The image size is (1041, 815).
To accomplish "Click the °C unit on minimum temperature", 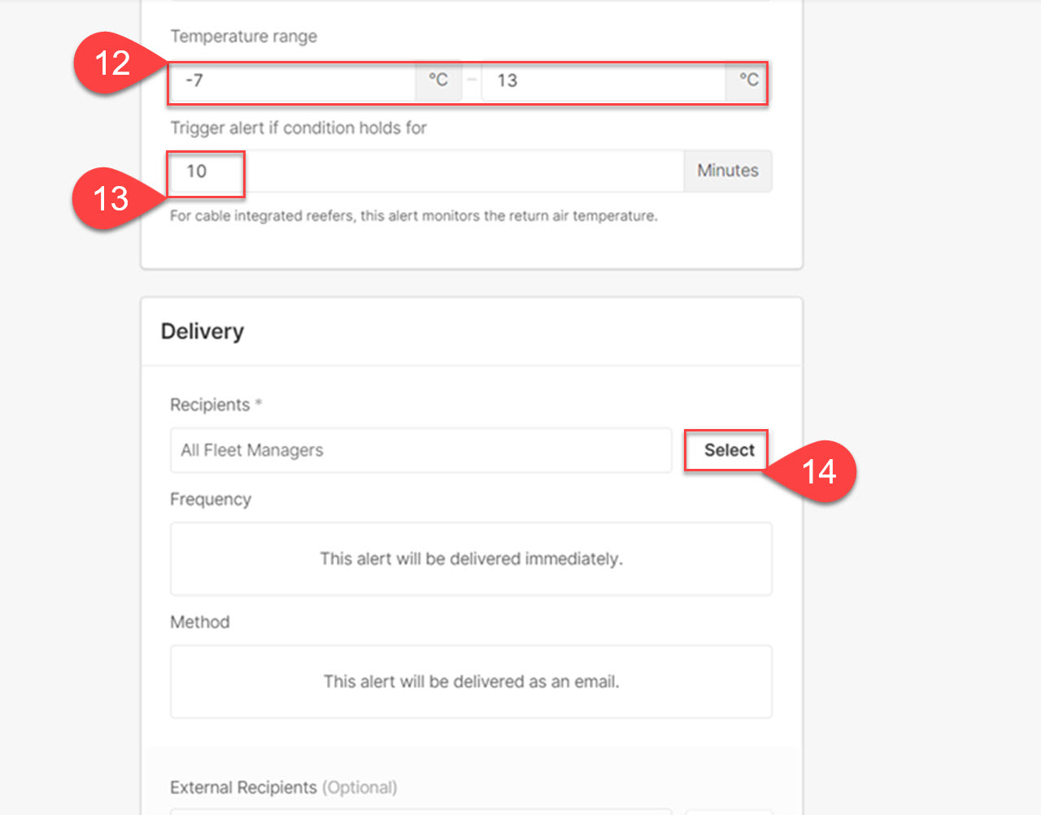I will click(438, 80).
